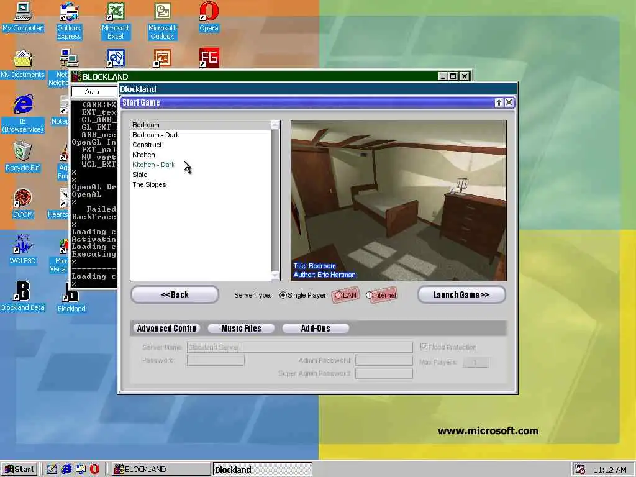Select Slate map in list
This screenshot has width=636, height=477.
[x=201, y=175]
